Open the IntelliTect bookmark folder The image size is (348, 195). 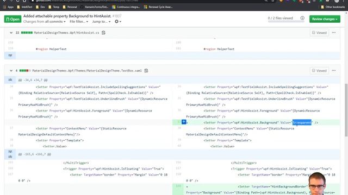click(x=24, y=7)
